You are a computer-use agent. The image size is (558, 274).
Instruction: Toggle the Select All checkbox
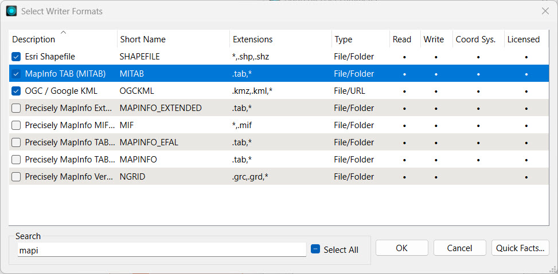[x=315, y=249]
